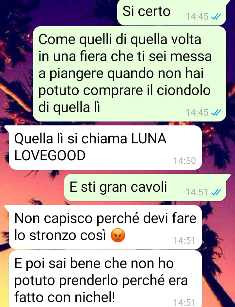The image size is (235, 307).
Task: Click read checkmarks on 'Si certo' message
Action: (216, 17)
